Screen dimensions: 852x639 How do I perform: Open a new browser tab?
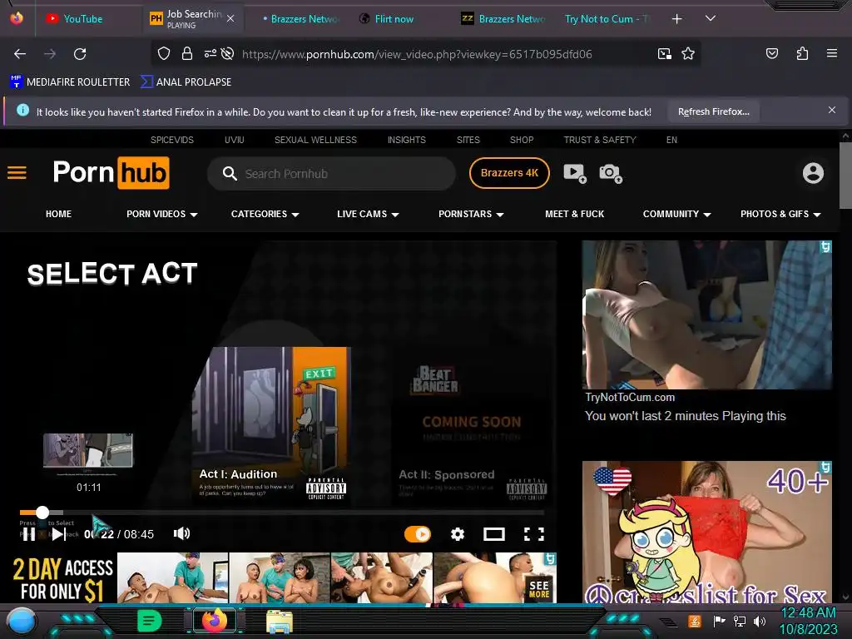click(676, 19)
